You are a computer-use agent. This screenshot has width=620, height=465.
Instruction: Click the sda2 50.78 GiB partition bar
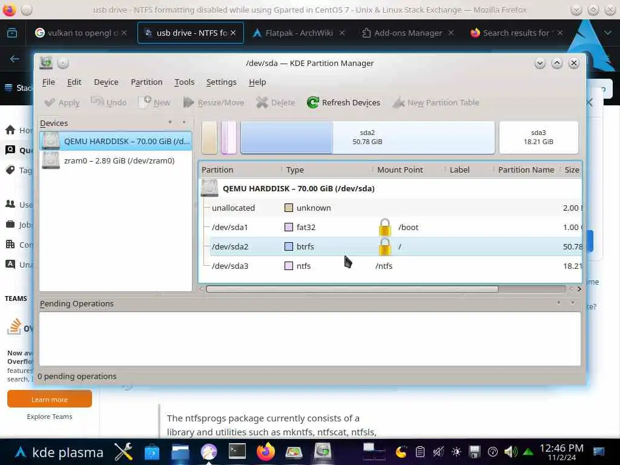point(368,137)
